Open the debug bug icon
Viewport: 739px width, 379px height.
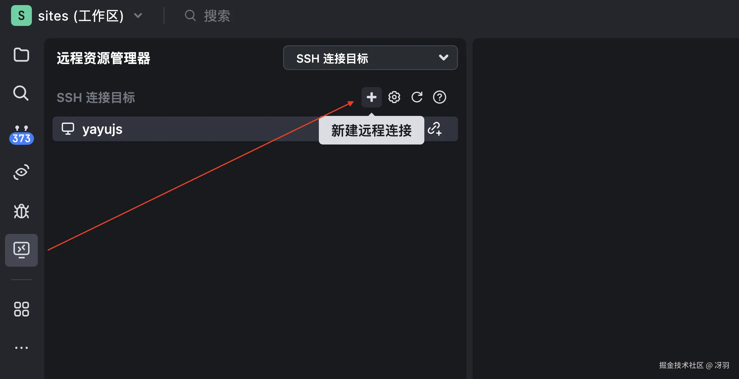tap(21, 211)
